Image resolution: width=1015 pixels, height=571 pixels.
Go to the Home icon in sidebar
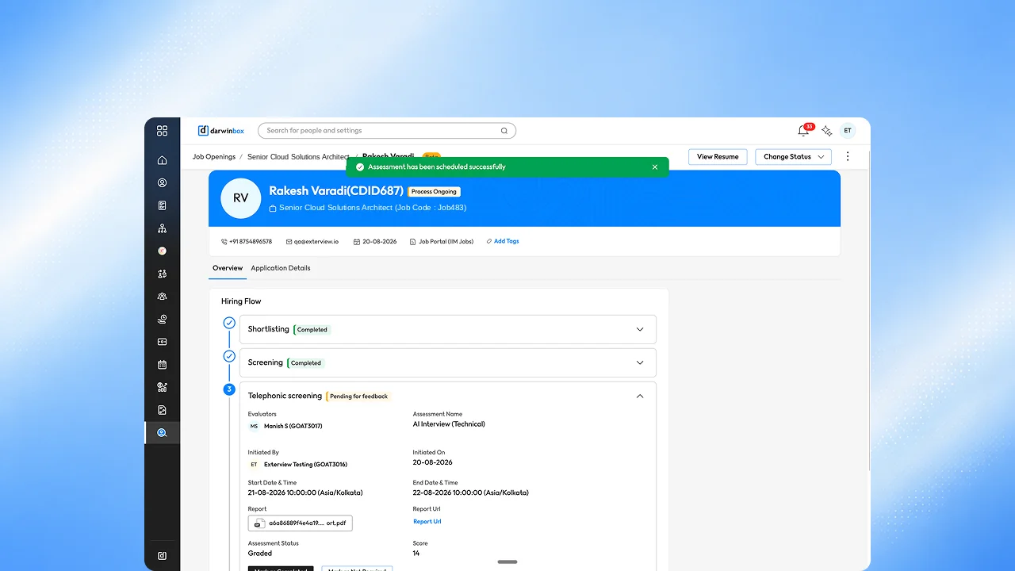[162, 160]
